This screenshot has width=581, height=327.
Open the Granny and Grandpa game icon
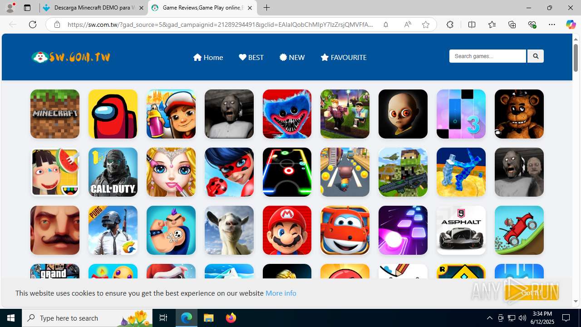[x=519, y=172]
